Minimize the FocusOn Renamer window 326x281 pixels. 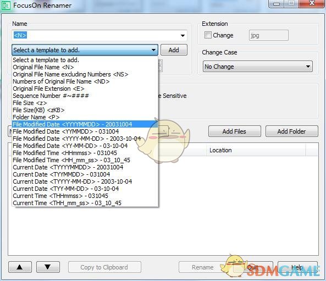[x=277, y=4]
